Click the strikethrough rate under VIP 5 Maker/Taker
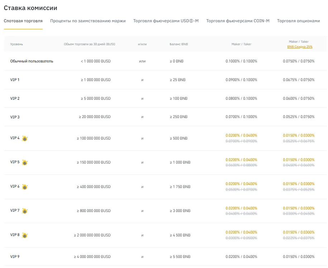This screenshot has width=328, height=268. tap(242, 165)
